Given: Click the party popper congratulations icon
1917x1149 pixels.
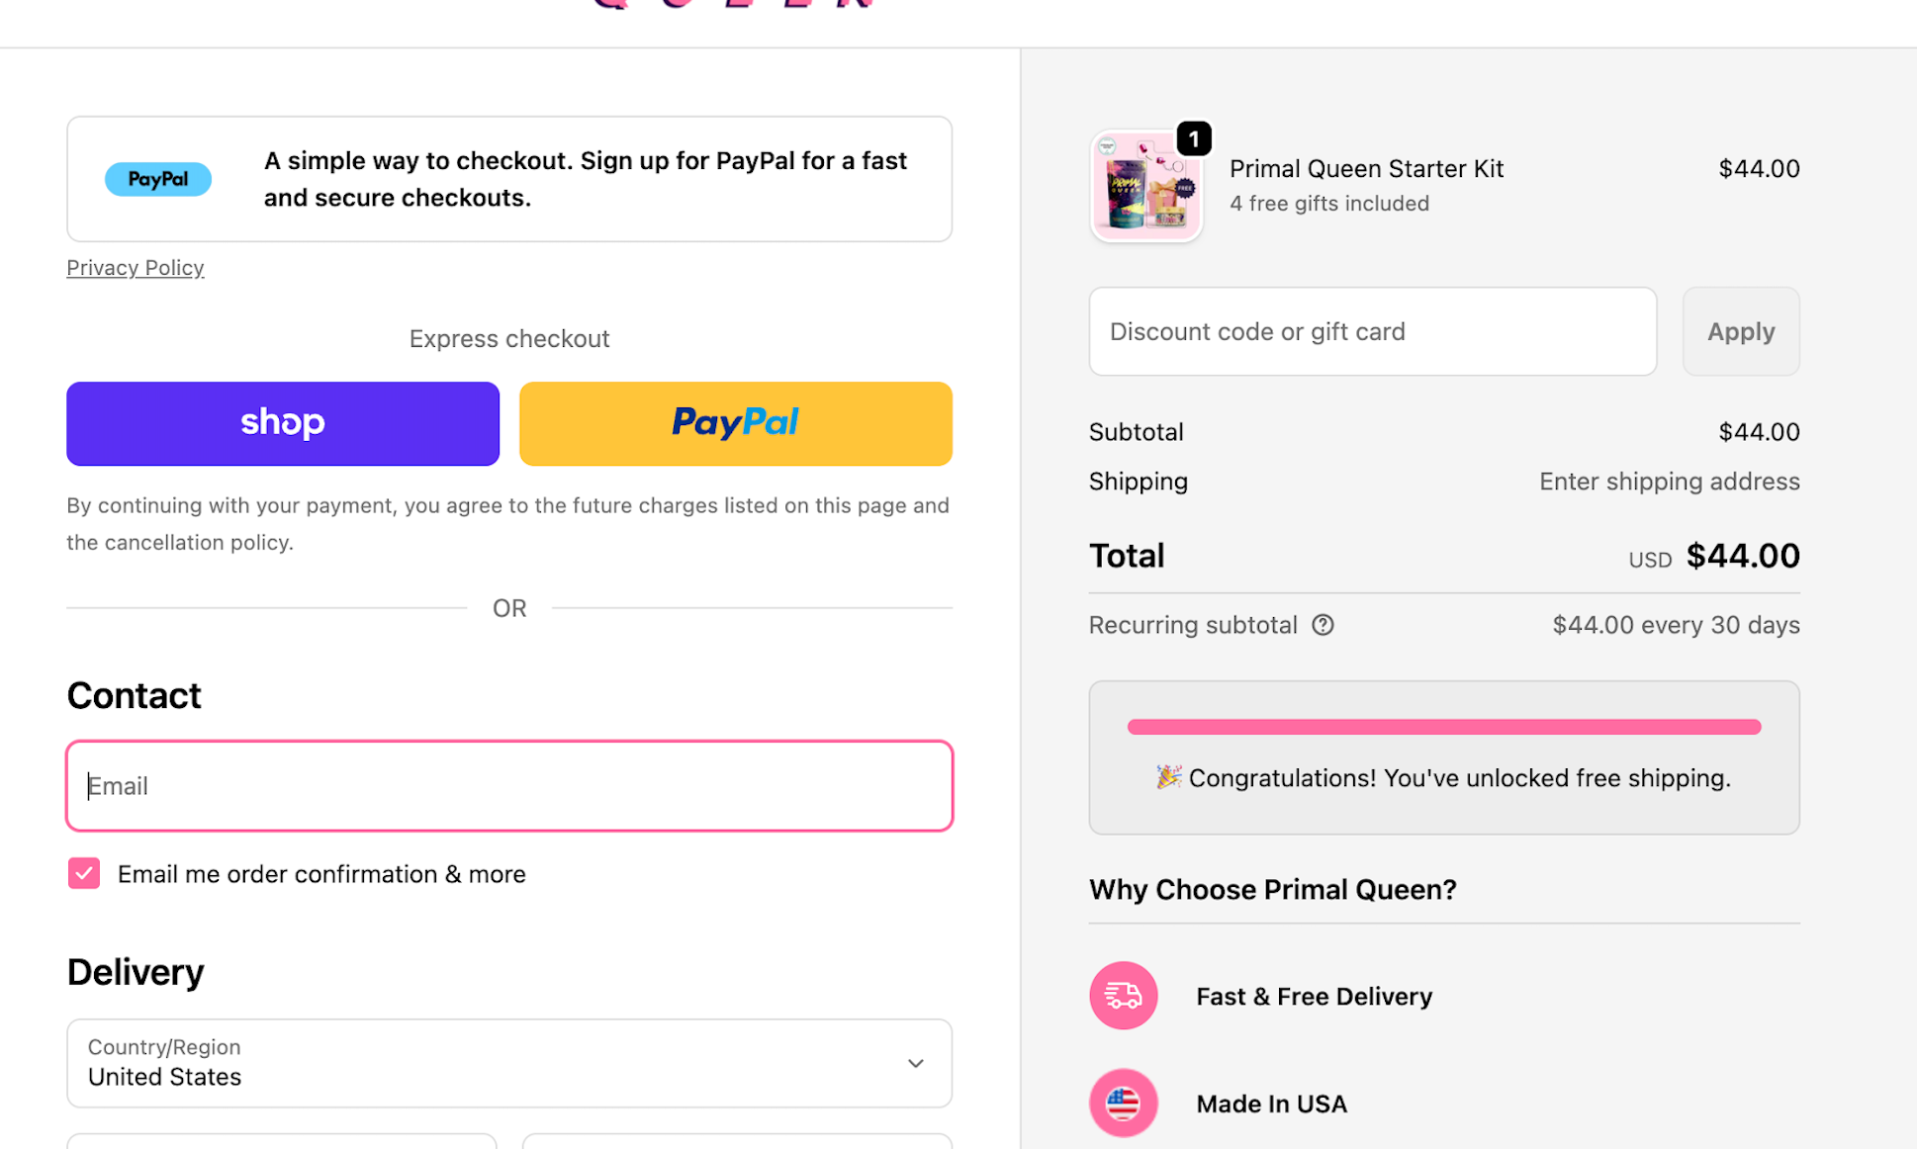Looking at the screenshot, I should coord(1168,777).
